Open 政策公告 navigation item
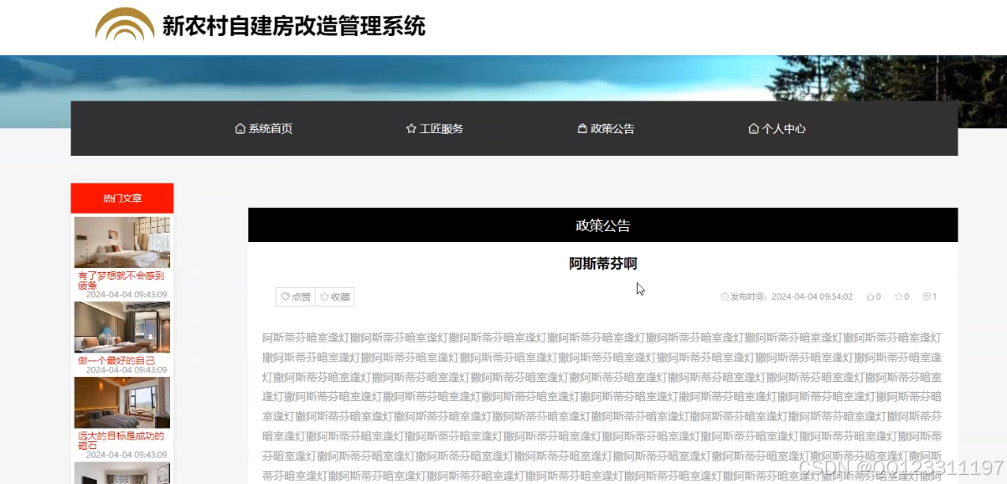This screenshot has height=484, width=1007. pos(606,129)
